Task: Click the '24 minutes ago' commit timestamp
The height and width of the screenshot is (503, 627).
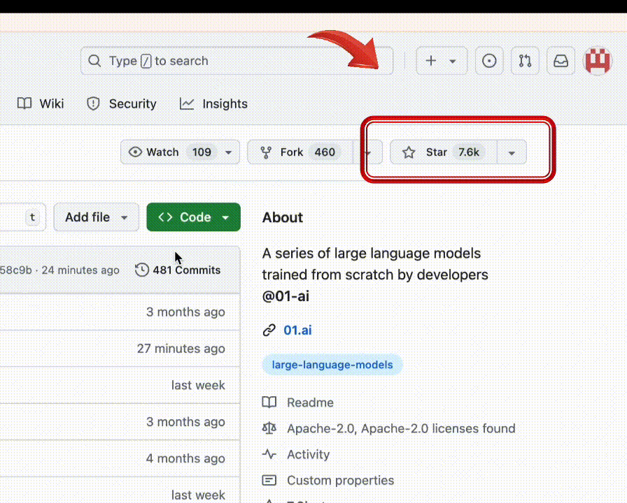Action: click(x=80, y=270)
